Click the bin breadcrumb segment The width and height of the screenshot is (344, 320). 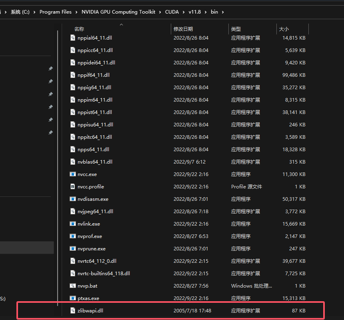click(x=214, y=12)
